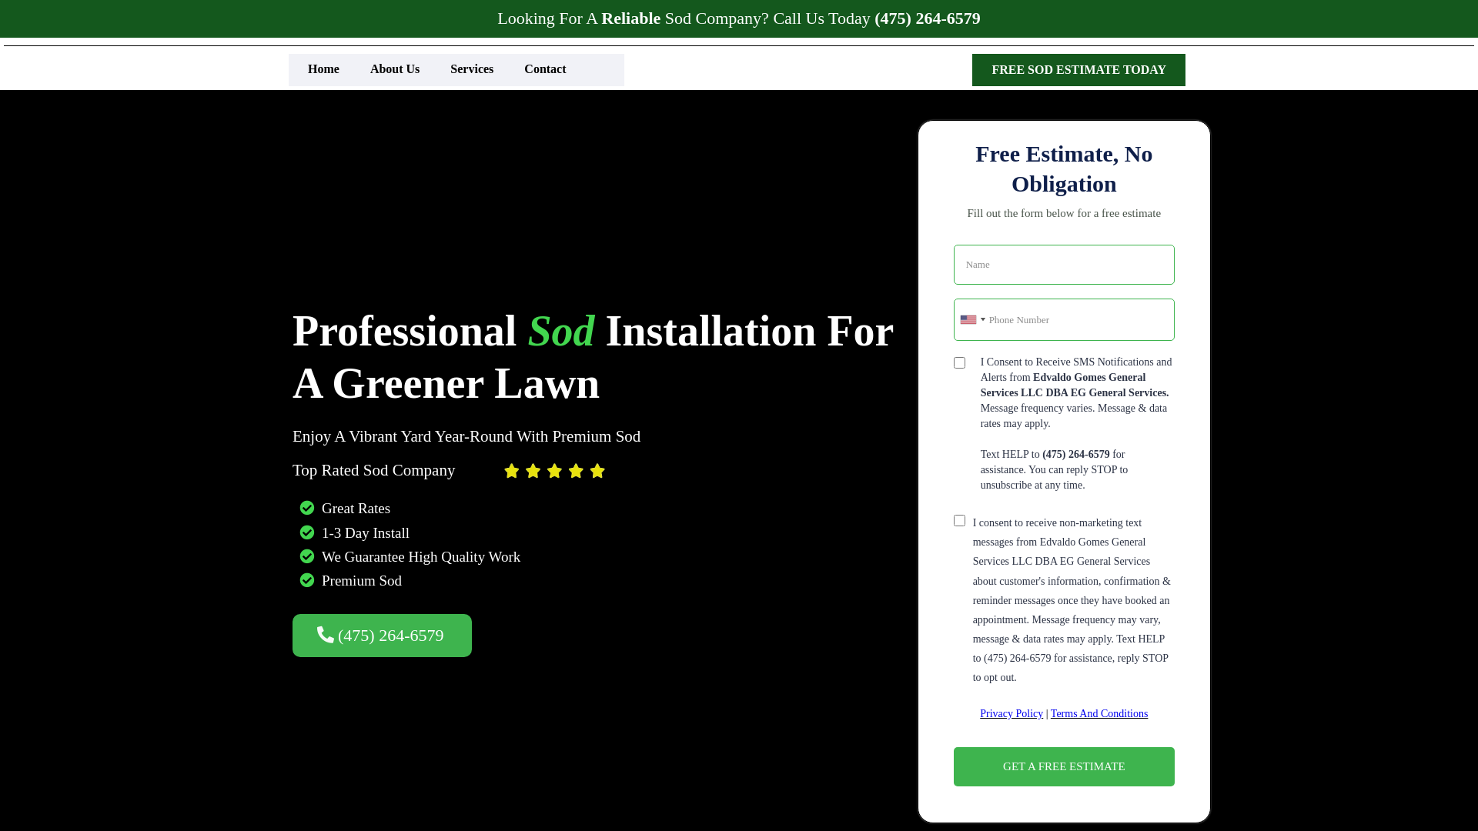
Task: Click the Home nav item
Action: pos(323,69)
